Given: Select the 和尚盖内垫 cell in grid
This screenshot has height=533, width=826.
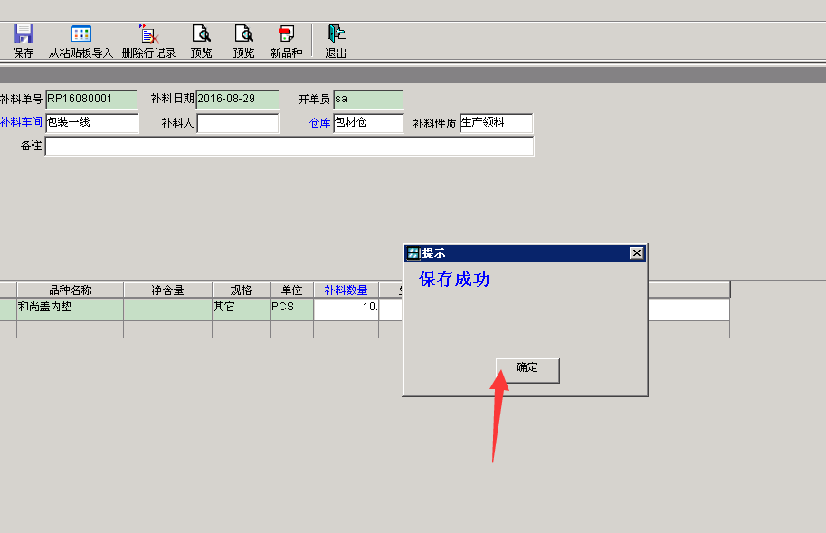Looking at the screenshot, I should pyautogui.click(x=70, y=309).
